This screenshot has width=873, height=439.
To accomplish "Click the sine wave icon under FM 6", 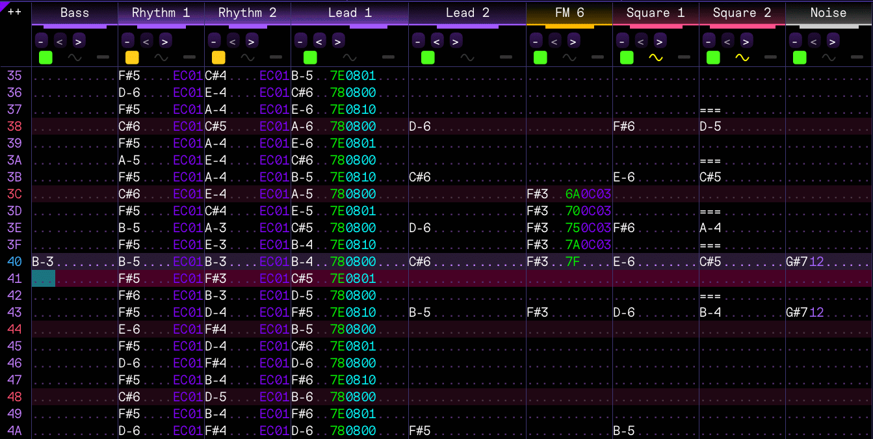I will [569, 58].
